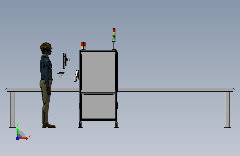Click the green Y axis arrow of the triad
240x156 pixels.
(18, 132)
